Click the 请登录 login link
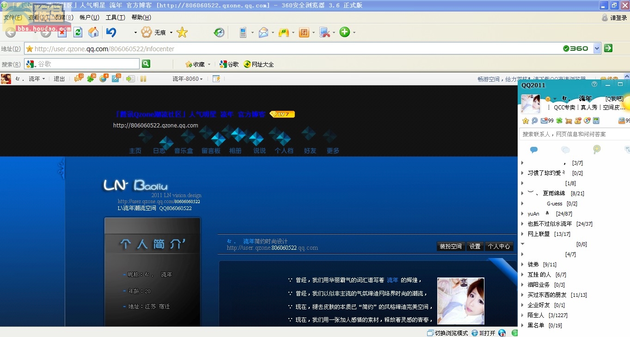Image resolution: width=630 pixels, height=337 pixels. [614, 18]
